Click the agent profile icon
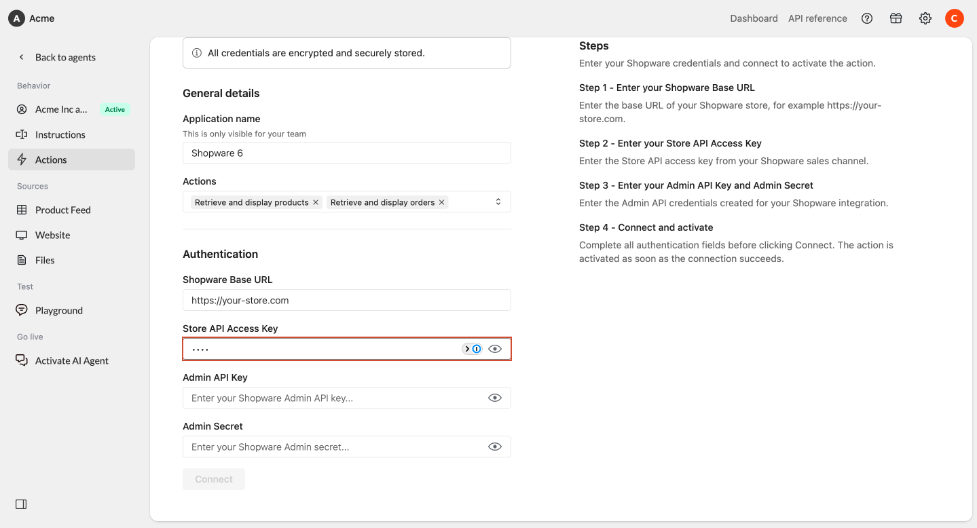 (22, 109)
